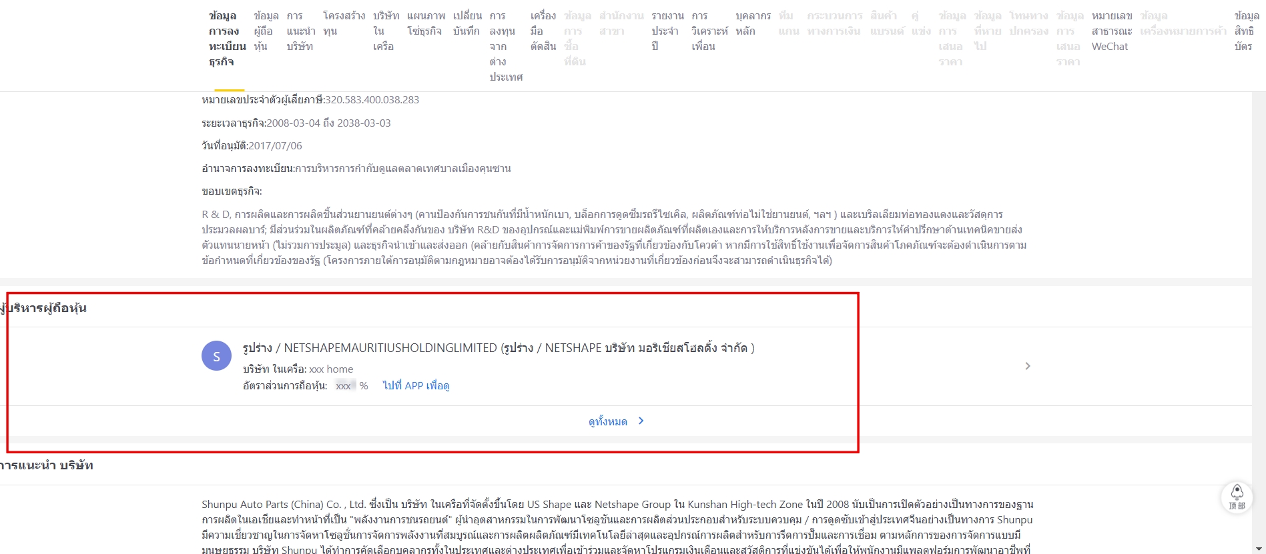The image size is (1266, 554).
Task: Expand shareholder row with right chevron
Action: pos(1027,366)
